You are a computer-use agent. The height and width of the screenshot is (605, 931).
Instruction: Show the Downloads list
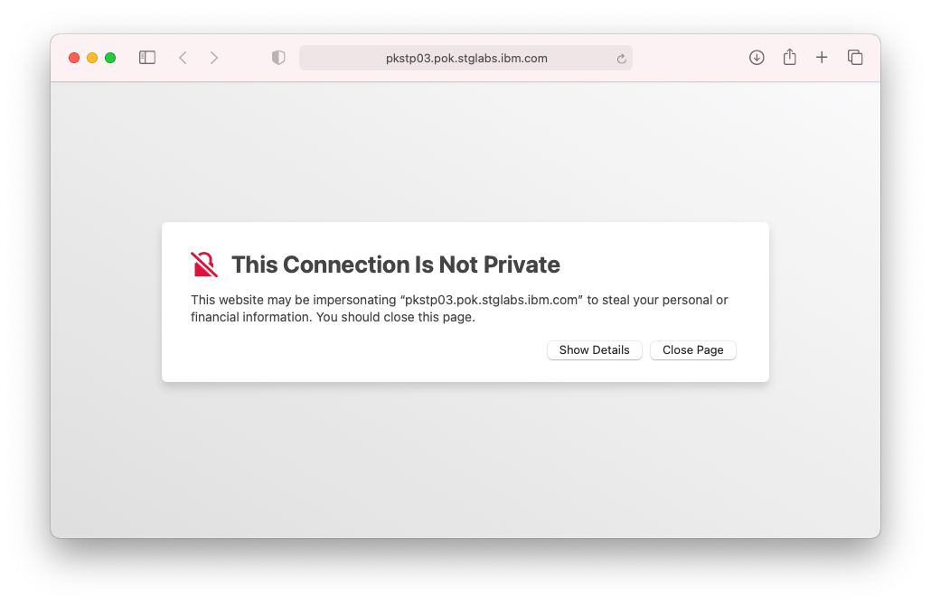coord(757,58)
